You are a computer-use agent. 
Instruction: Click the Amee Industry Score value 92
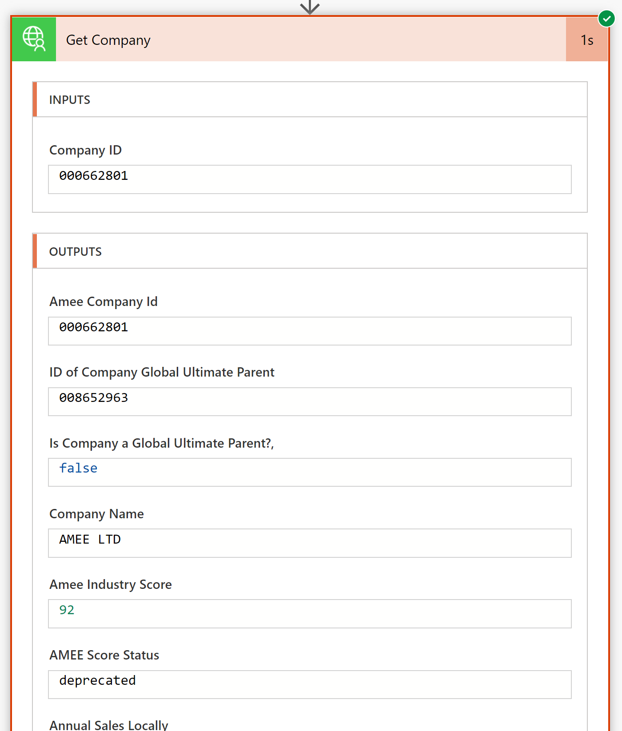(67, 610)
